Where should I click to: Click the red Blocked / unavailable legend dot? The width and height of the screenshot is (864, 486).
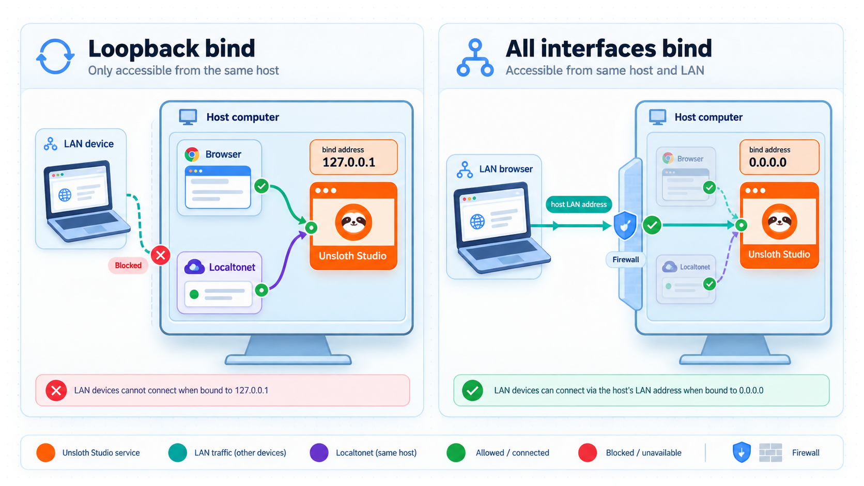pos(588,452)
